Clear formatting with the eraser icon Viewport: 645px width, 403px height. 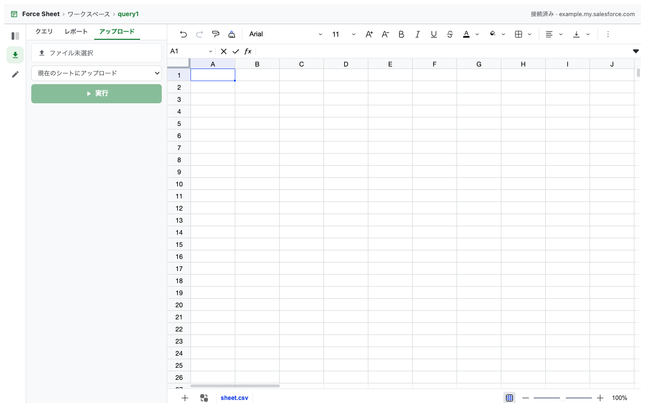coord(232,34)
